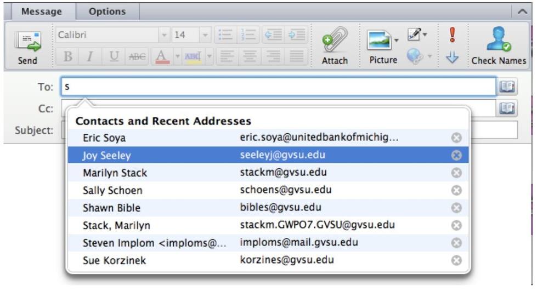Open the address book beside the To field
537x291 pixels.
tap(507, 87)
